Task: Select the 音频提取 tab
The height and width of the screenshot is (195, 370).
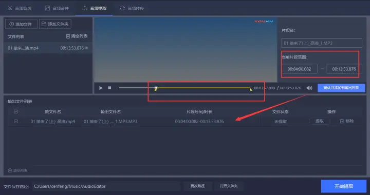Action: (95, 8)
